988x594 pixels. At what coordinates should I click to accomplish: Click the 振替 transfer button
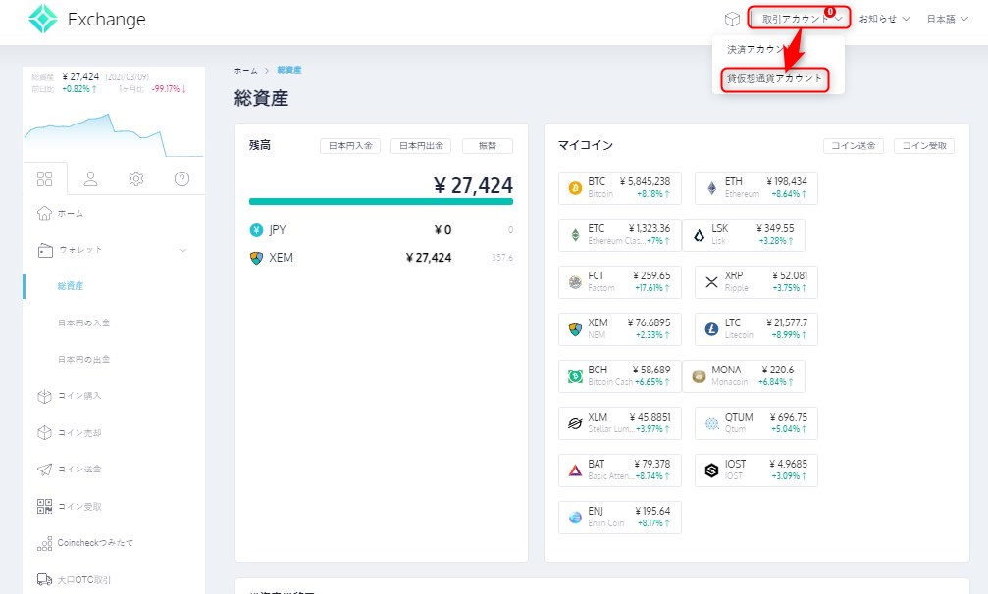tap(487, 146)
